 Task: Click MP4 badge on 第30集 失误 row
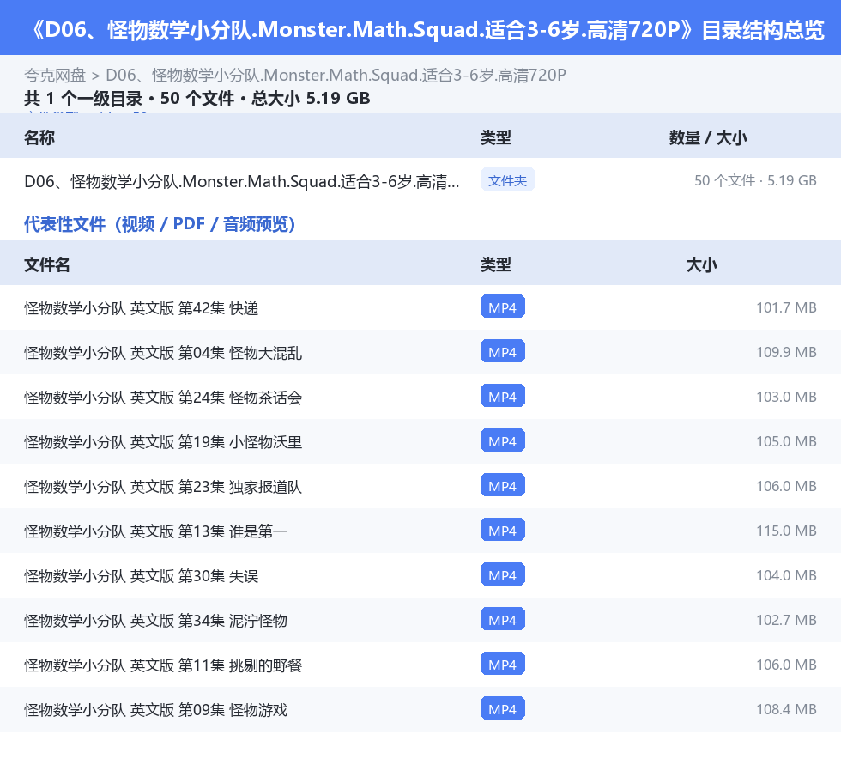[503, 574]
